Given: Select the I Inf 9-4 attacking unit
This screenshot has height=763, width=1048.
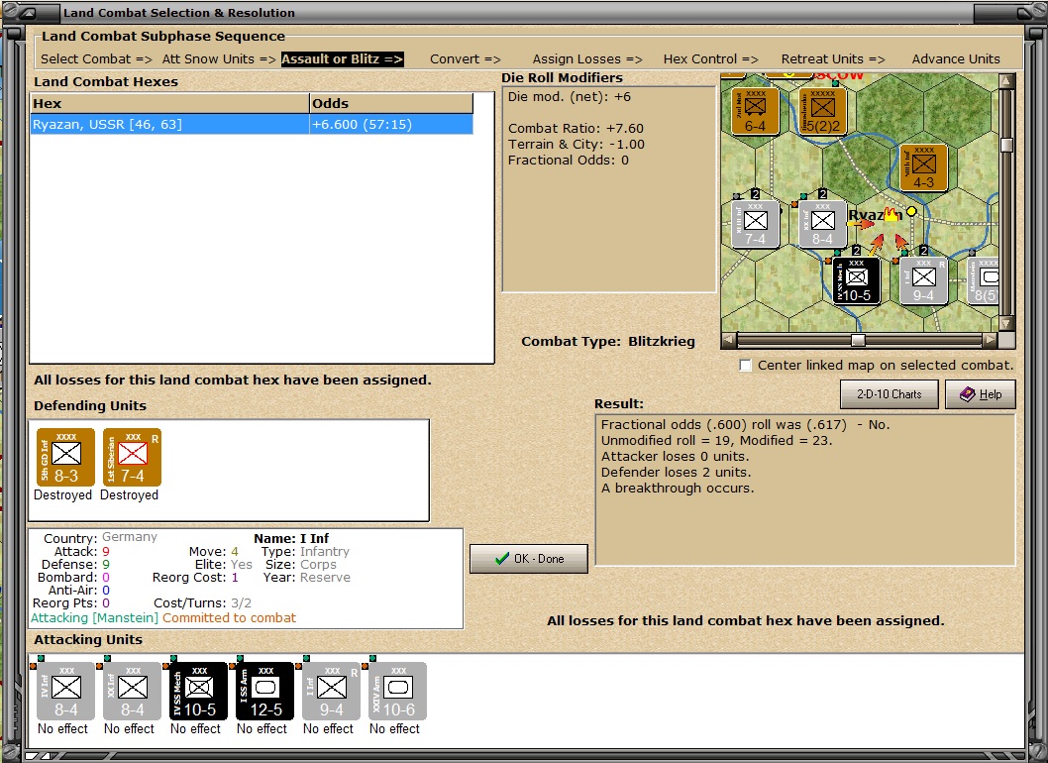Looking at the screenshot, I should pyautogui.click(x=331, y=692).
